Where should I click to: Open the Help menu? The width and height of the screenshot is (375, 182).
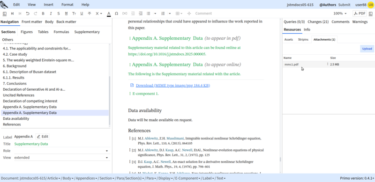(85, 5)
